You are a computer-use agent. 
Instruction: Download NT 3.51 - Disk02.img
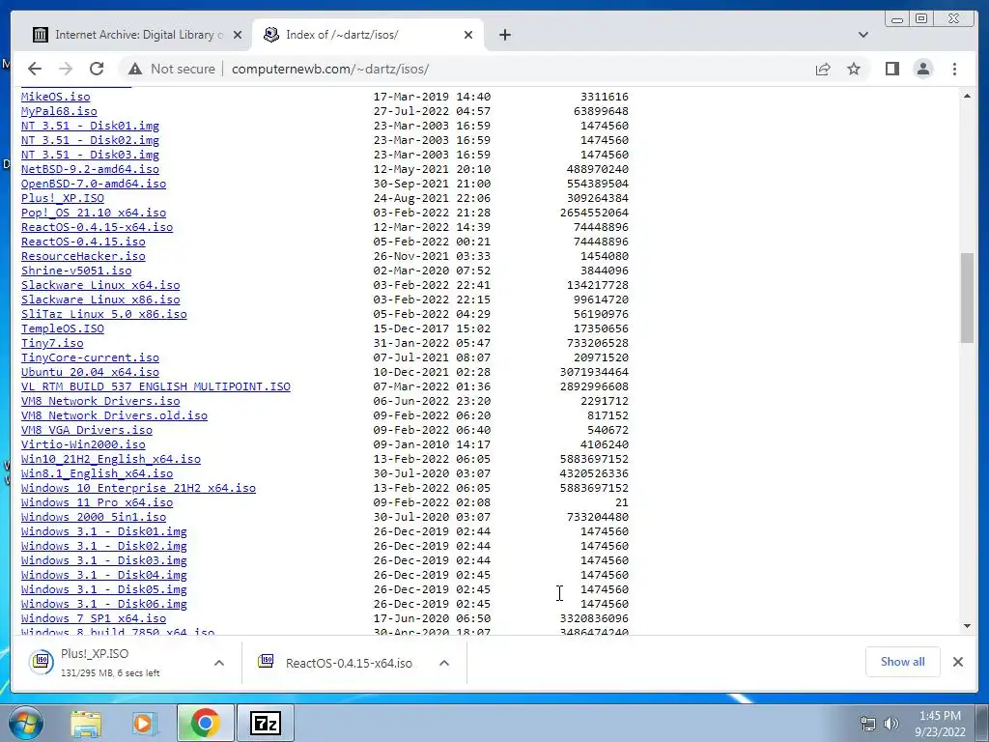pos(90,140)
